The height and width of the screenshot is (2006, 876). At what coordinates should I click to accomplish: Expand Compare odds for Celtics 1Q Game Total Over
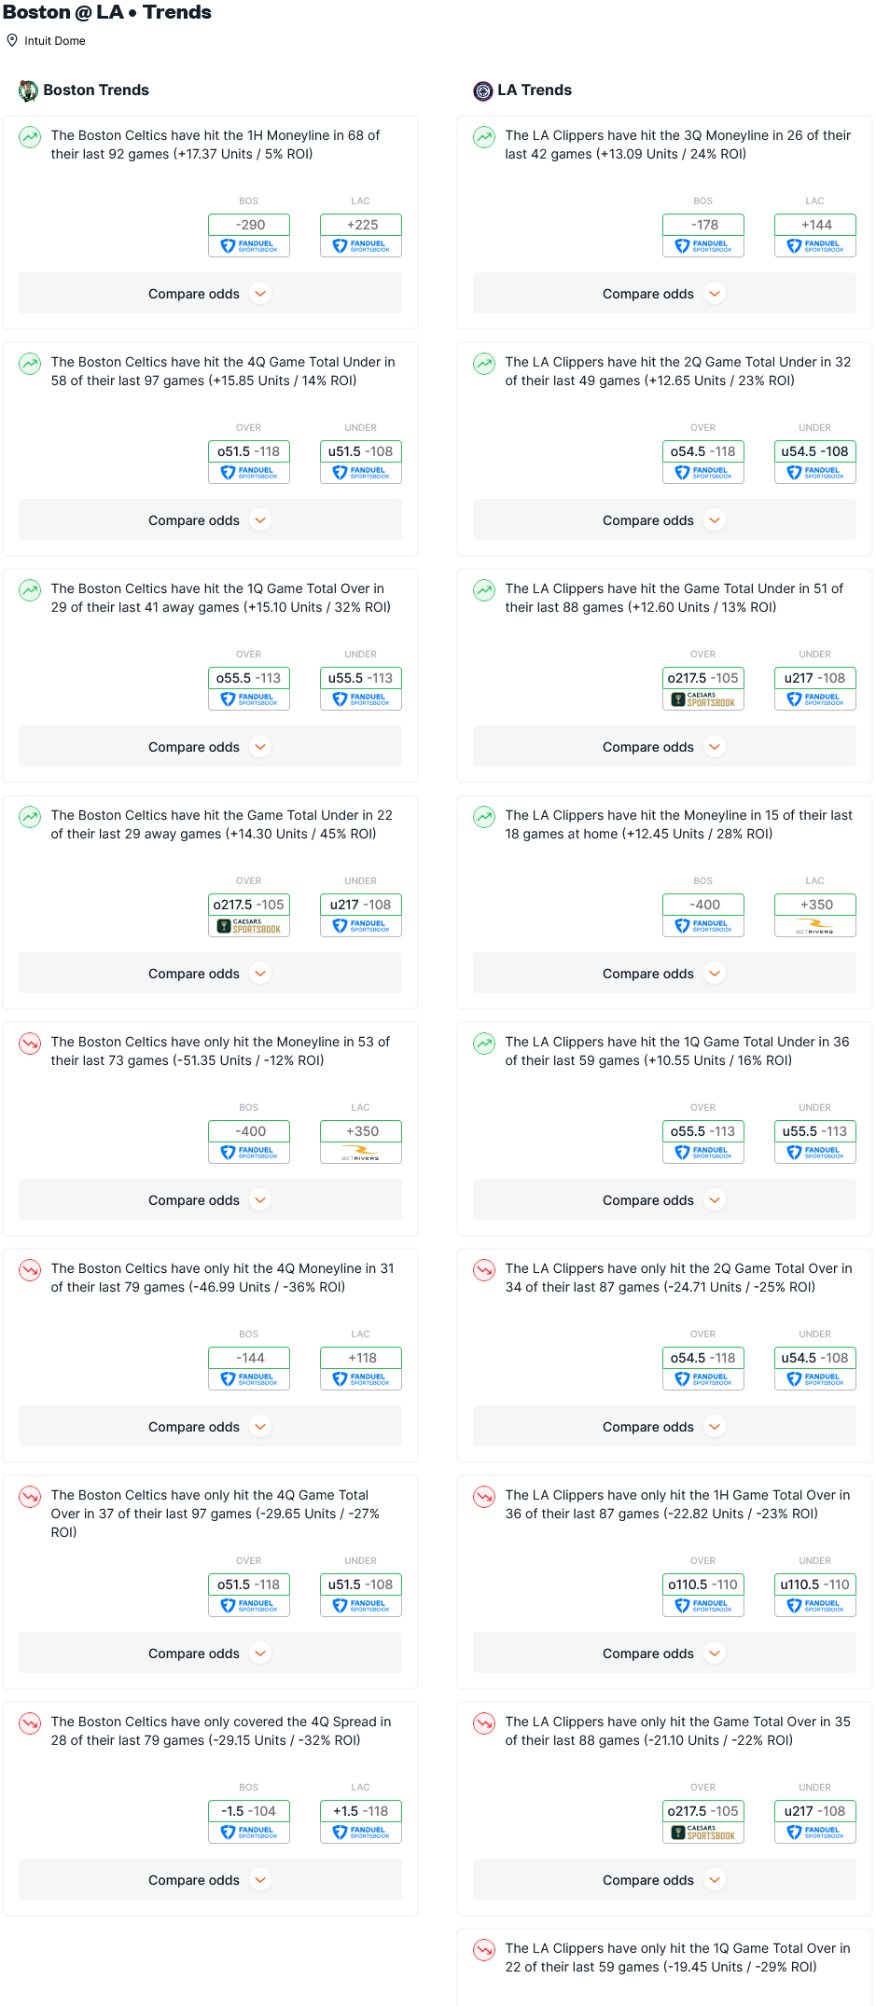(210, 747)
